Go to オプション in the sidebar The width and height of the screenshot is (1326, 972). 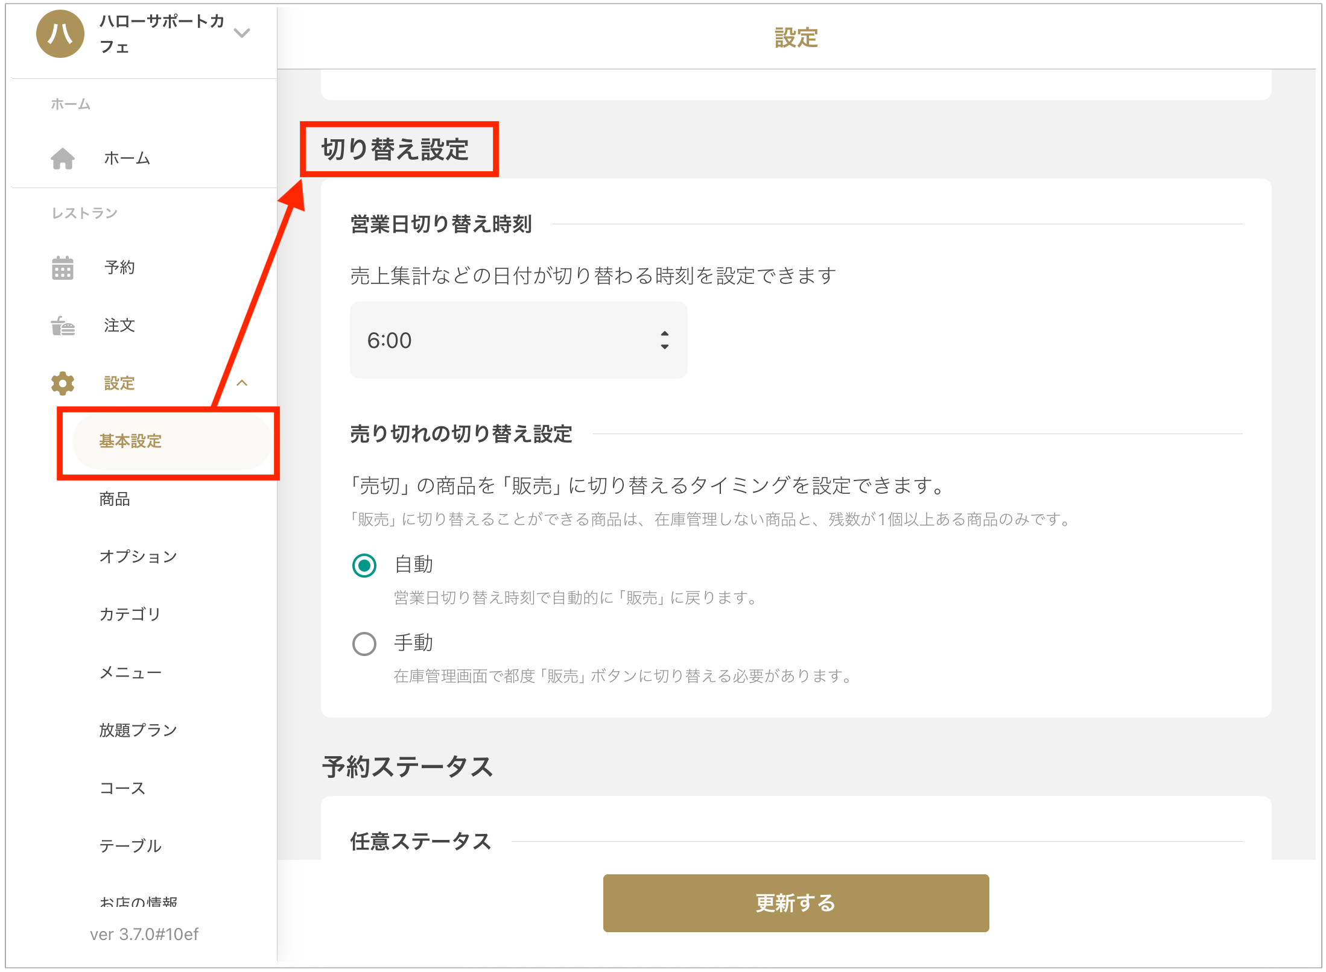tap(138, 557)
